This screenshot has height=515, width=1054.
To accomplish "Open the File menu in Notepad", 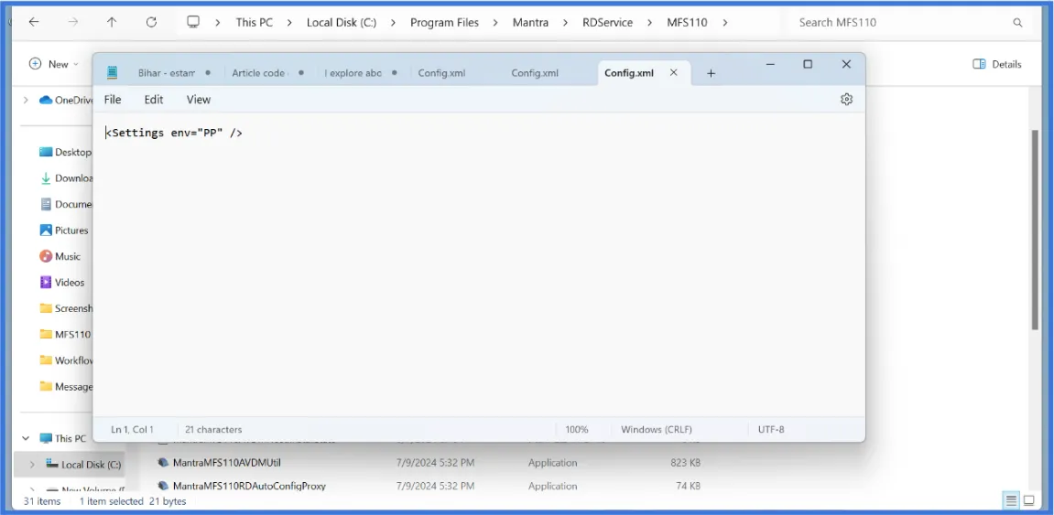I will tap(113, 100).
